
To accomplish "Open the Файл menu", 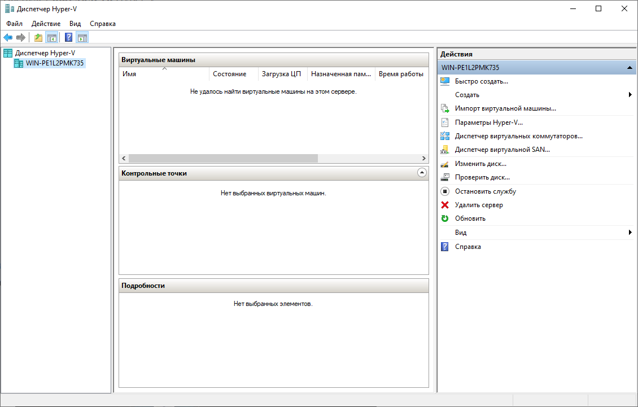I will tap(14, 24).
